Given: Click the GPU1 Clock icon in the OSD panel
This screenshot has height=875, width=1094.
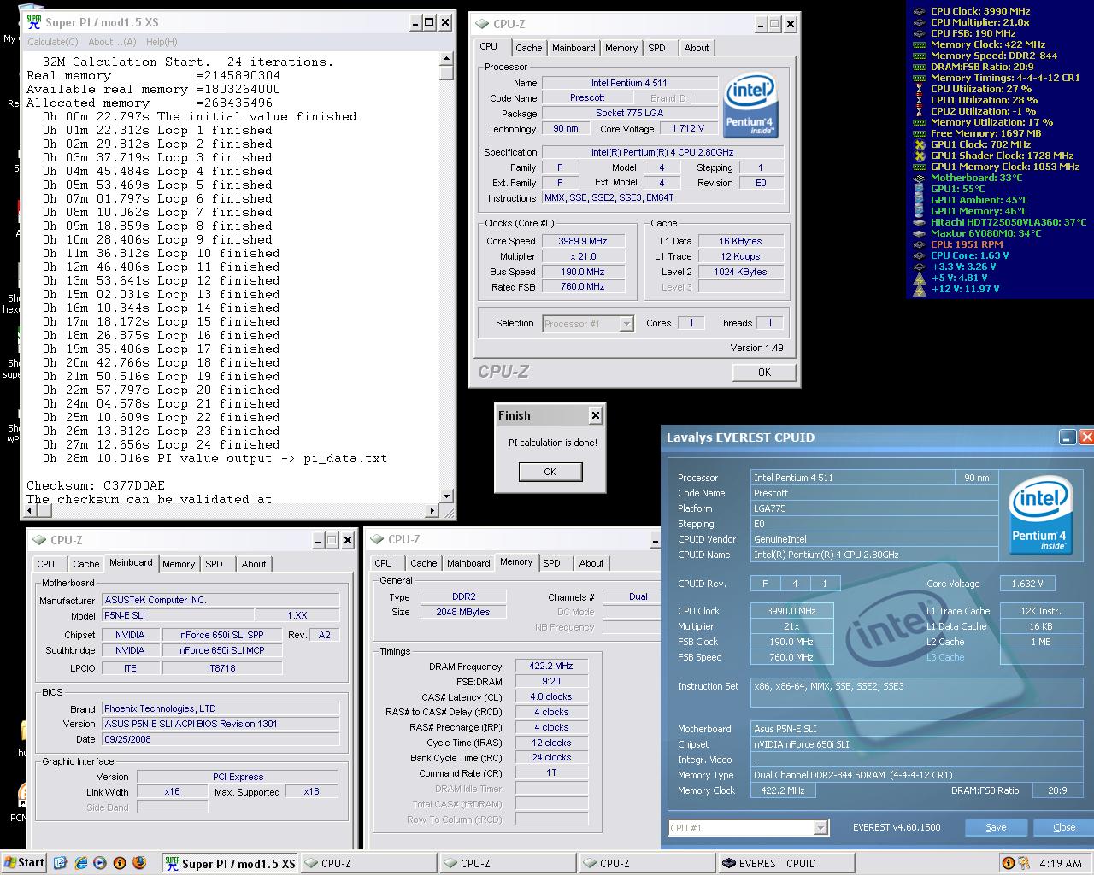Looking at the screenshot, I should [919, 144].
